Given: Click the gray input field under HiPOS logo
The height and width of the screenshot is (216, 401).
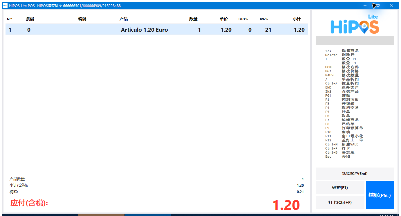Looking at the screenshot, I should tap(355, 40).
